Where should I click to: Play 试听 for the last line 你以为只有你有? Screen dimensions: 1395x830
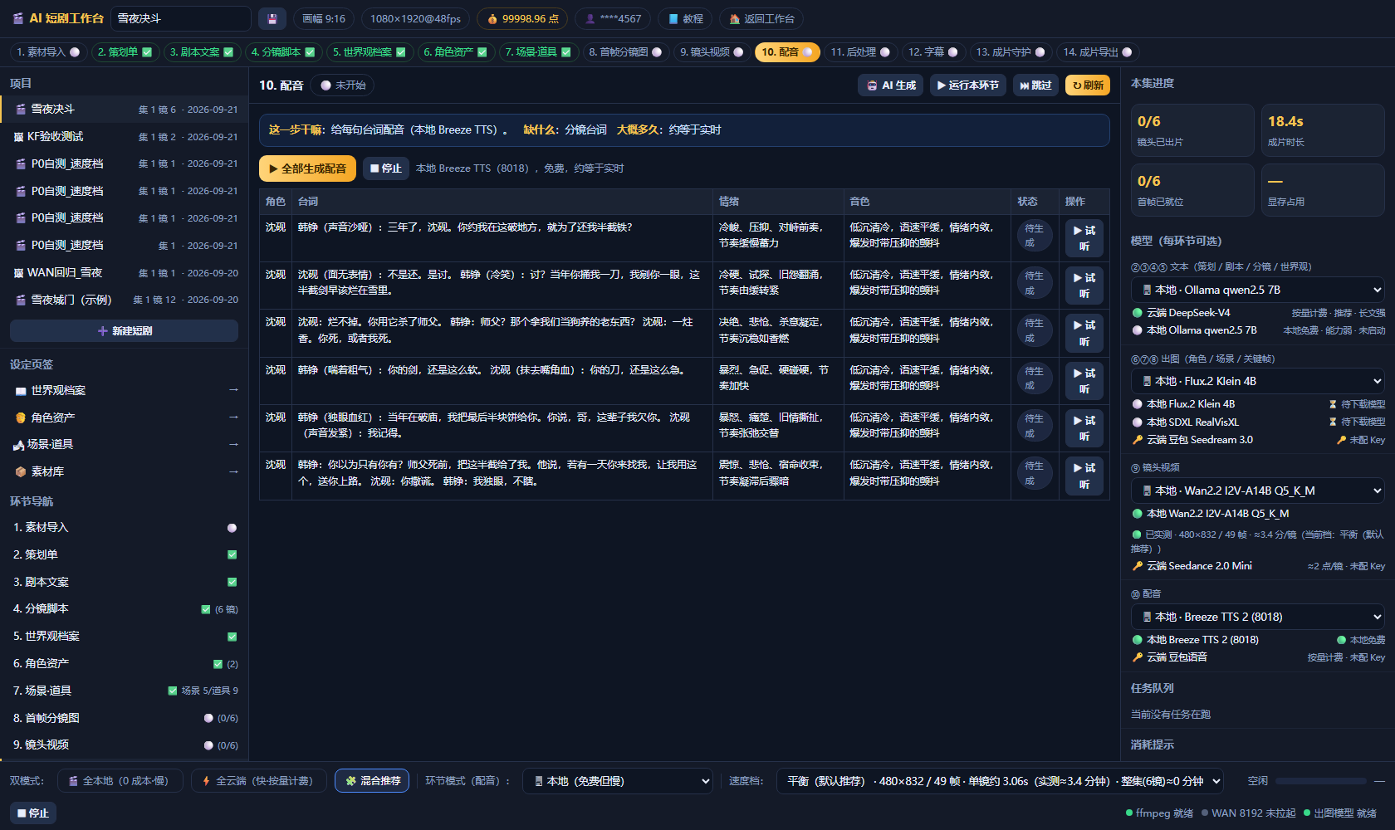(1084, 476)
